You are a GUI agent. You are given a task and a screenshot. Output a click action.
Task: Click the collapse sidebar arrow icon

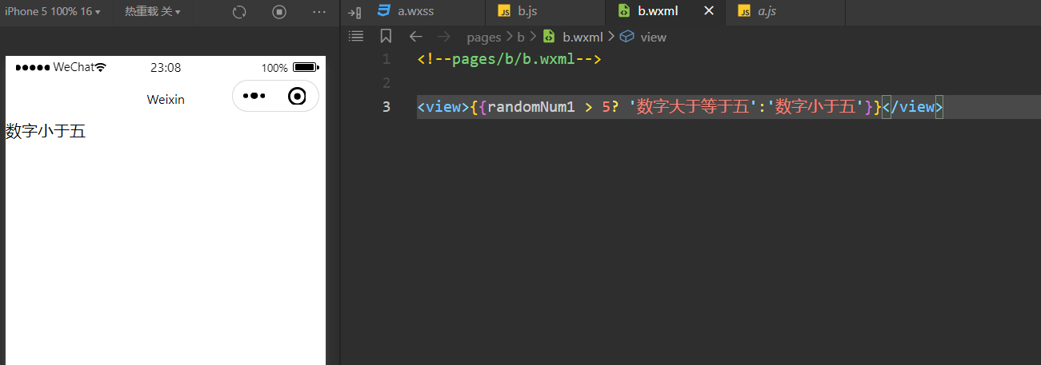click(x=356, y=12)
